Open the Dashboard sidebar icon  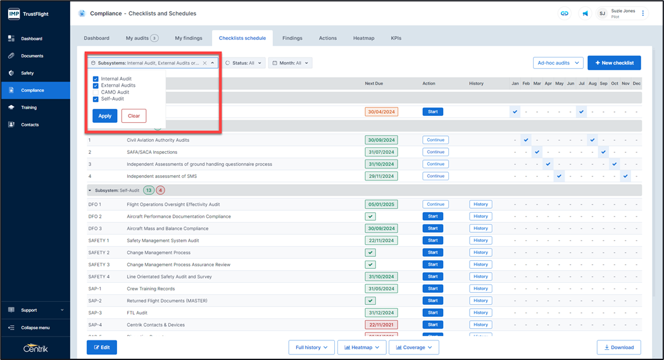click(11, 39)
